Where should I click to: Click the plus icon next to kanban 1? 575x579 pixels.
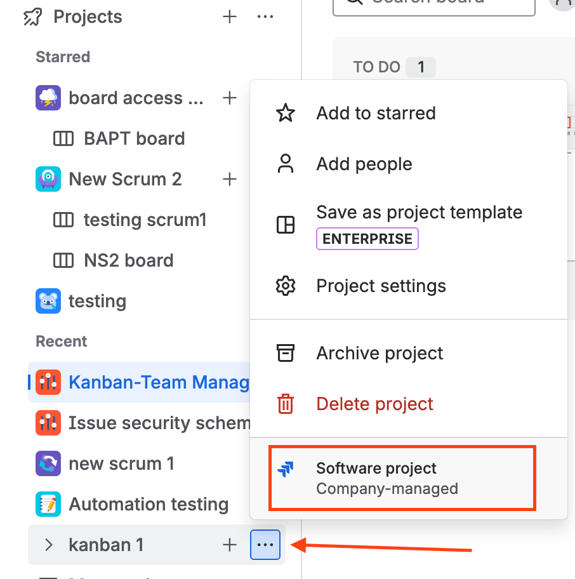pyautogui.click(x=230, y=545)
